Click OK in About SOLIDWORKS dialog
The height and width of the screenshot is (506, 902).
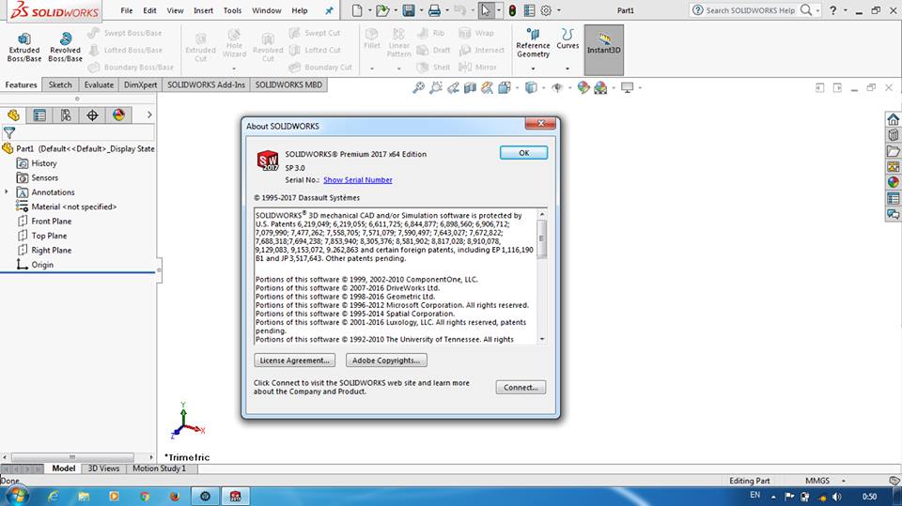(523, 152)
